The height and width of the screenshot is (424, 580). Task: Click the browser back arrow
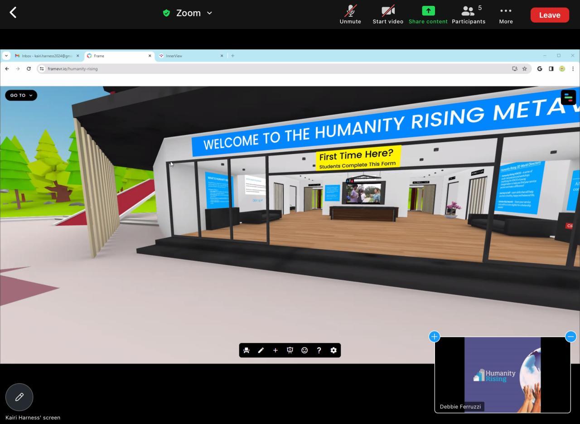pos(7,69)
